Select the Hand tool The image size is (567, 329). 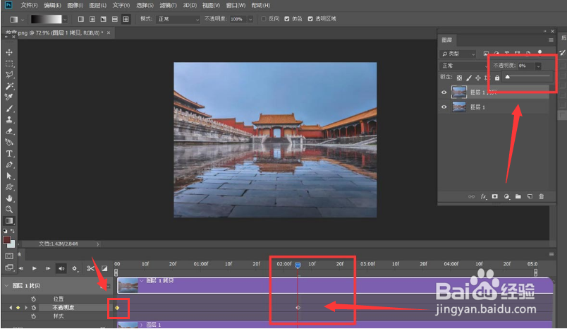point(9,198)
